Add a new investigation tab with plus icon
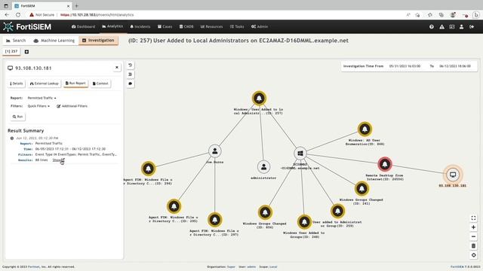483x271 pixels. pos(27,52)
